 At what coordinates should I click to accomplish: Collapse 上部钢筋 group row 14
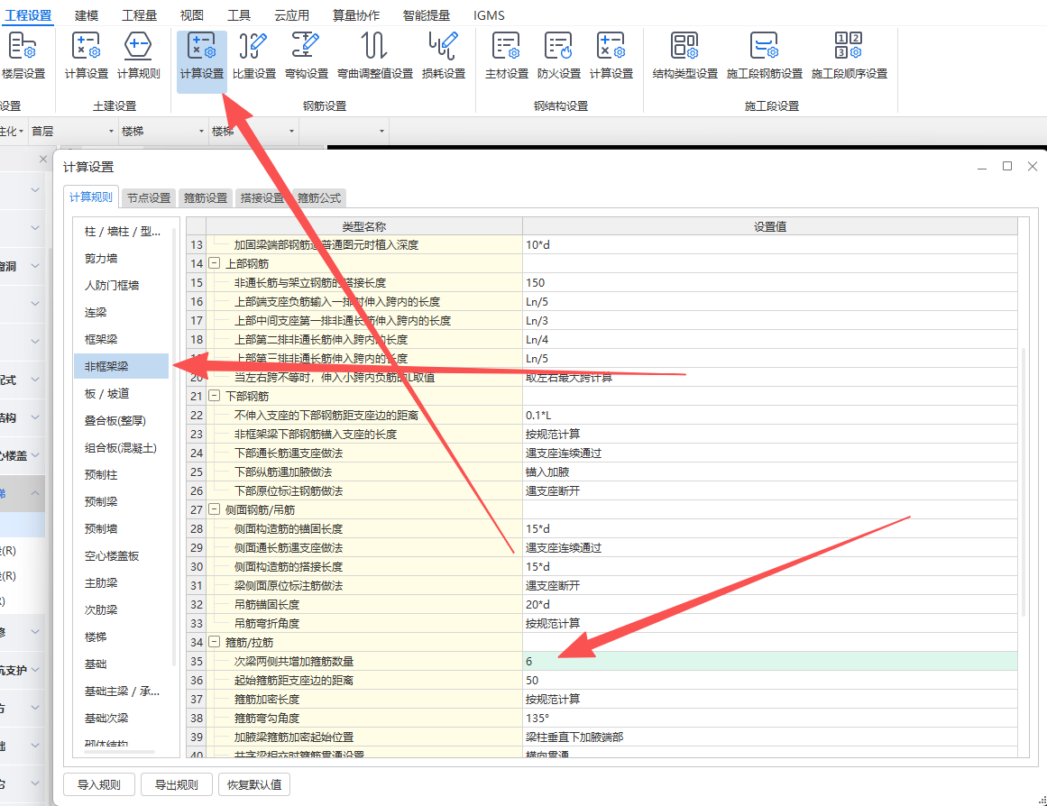coord(215,264)
